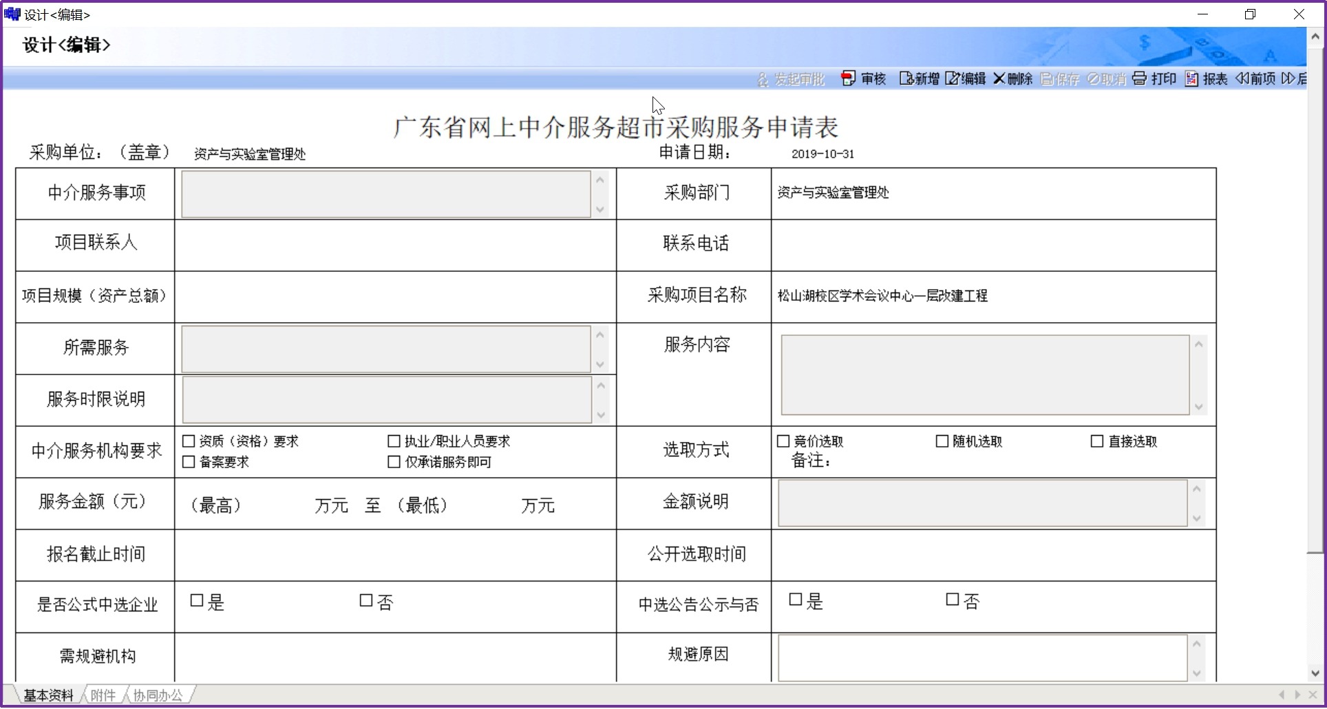This screenshot has width=1327, height=709.
Task: Click the 发起审批 button
Action: pos(791,79)
